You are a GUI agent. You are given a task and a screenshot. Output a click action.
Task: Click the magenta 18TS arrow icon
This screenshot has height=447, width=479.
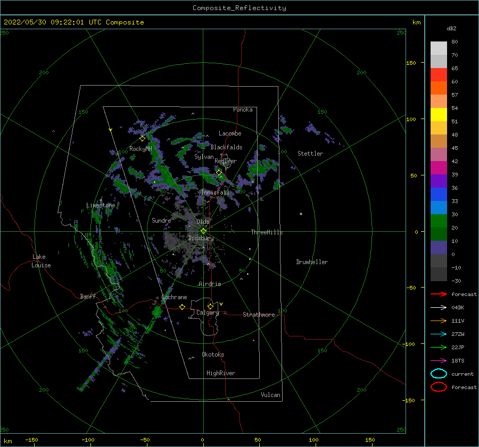[439, 361]
